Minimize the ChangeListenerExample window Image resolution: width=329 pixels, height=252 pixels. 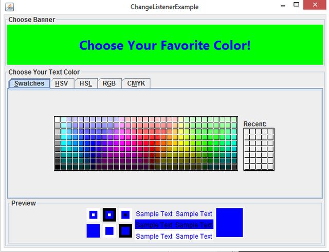[281, 5]
